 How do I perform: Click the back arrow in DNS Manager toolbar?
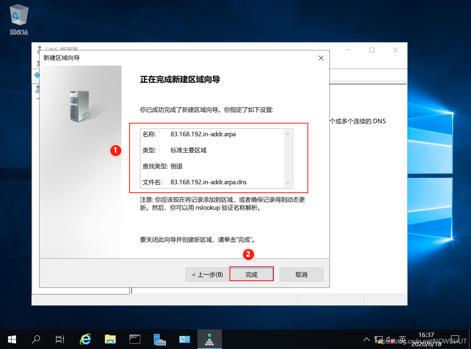click(36, 75)
